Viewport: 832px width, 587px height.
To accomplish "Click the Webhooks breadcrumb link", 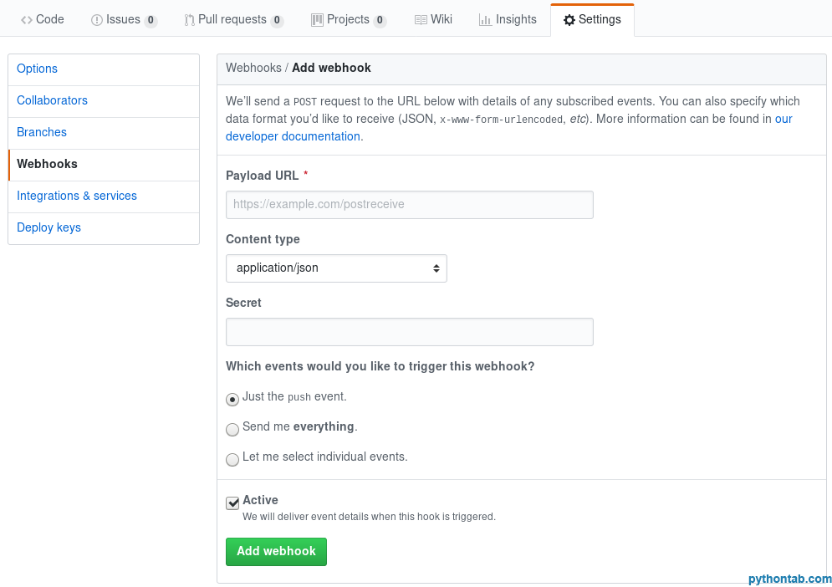I will [x=253, y=68].
